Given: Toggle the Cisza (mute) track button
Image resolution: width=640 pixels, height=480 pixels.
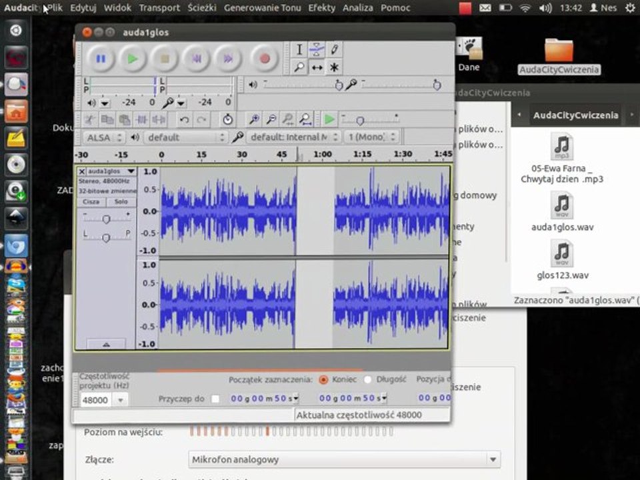Looking at the screenshot, I should (x=91, y=201).
